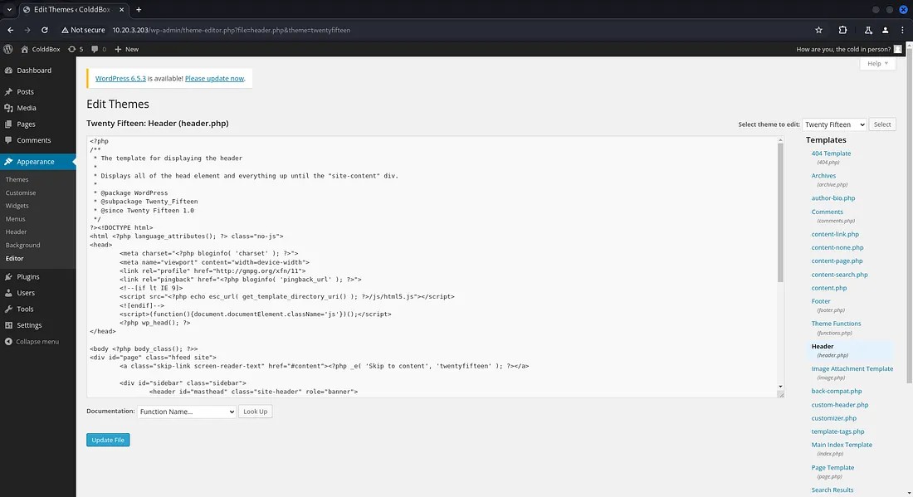Image resolution: width=913 pixels, height=497 pixels.
Task: Click the Update File button
Action: (x=108, y=440)
